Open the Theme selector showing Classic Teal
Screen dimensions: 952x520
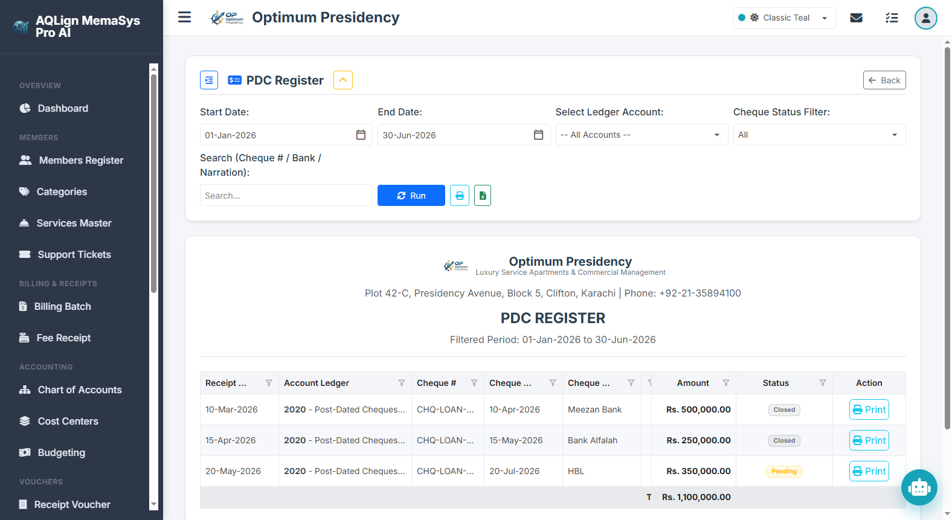point(785,18)
